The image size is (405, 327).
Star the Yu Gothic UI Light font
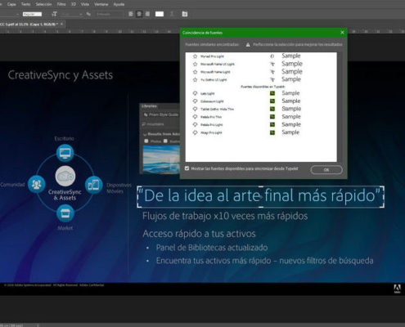click(195, 80)
